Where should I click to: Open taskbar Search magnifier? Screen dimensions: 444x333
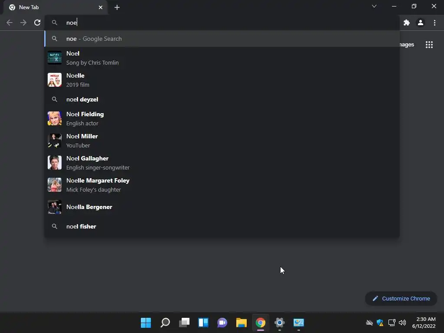[165, 323]
